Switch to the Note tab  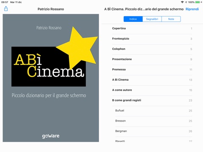coord(171,19)
